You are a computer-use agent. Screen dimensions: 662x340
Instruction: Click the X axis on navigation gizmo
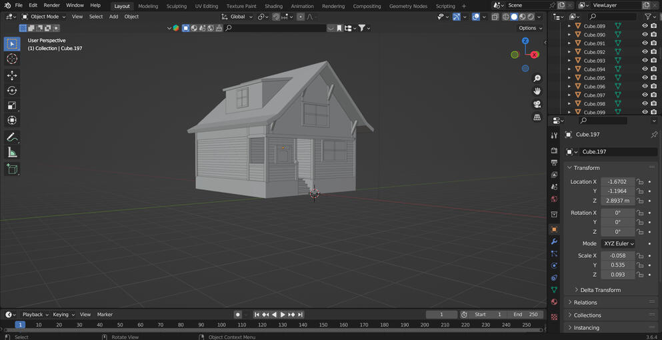[x=535, y=55]
